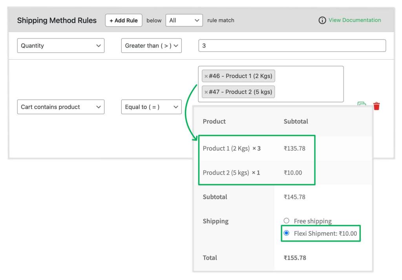The image size is (402, 280).
Task: Click Product 1 (2 Kgs) order row
Action: 257,148
